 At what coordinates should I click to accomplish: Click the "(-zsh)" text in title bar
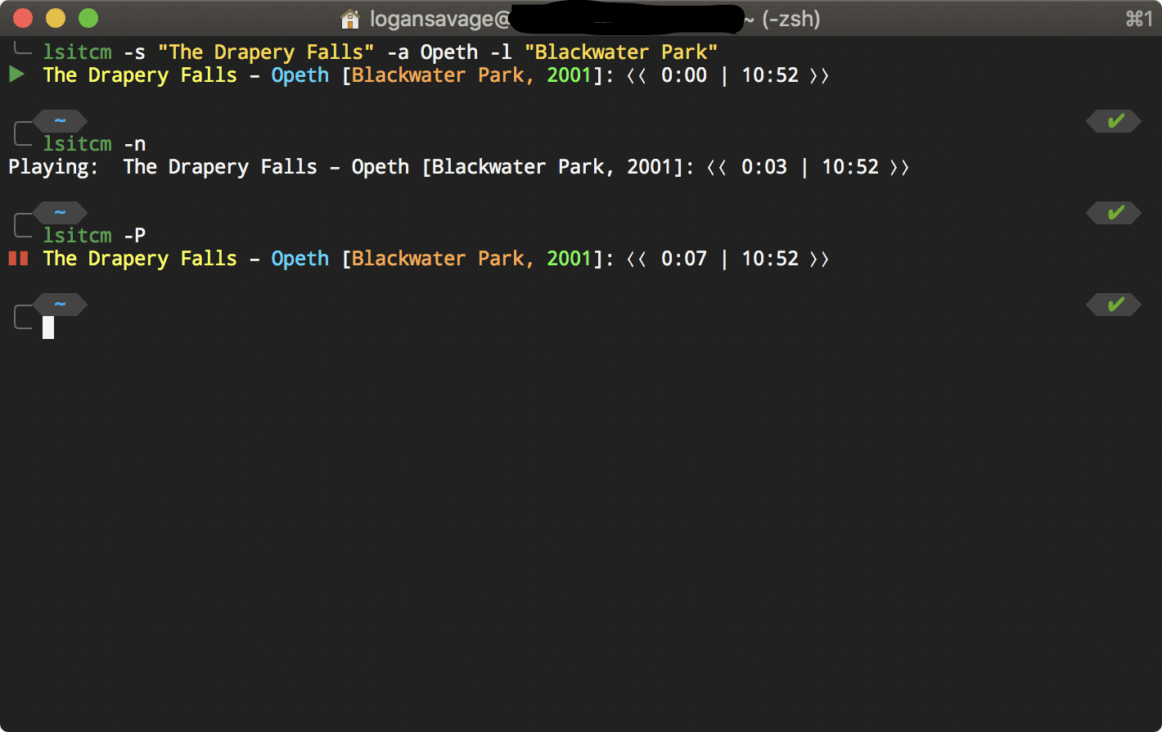790,19
